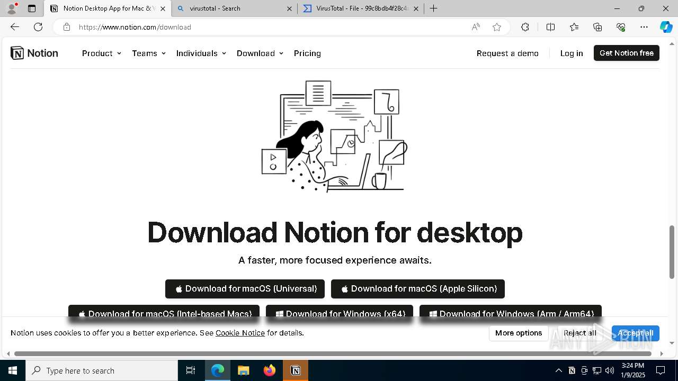Image resolution: width=678 pixels, height=381 pixels.
Task: Click the Notion logo in the header
Action: pyautogui.click(x=34, y=53)
